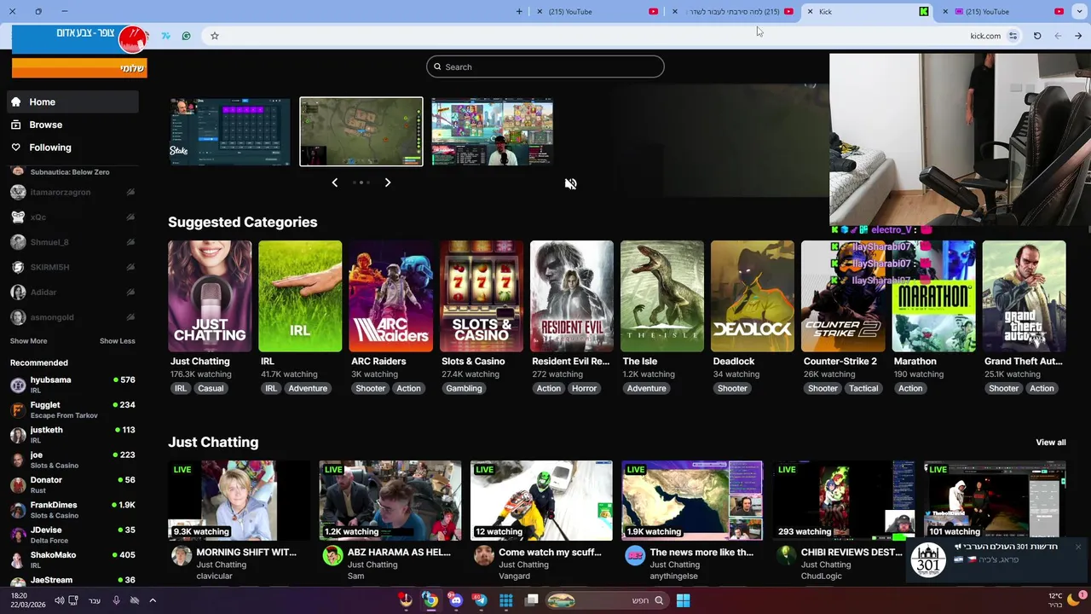Switch to the Hebrew-titled YouTube tab
Viewport: 1091px width, 614px height.
733,11
